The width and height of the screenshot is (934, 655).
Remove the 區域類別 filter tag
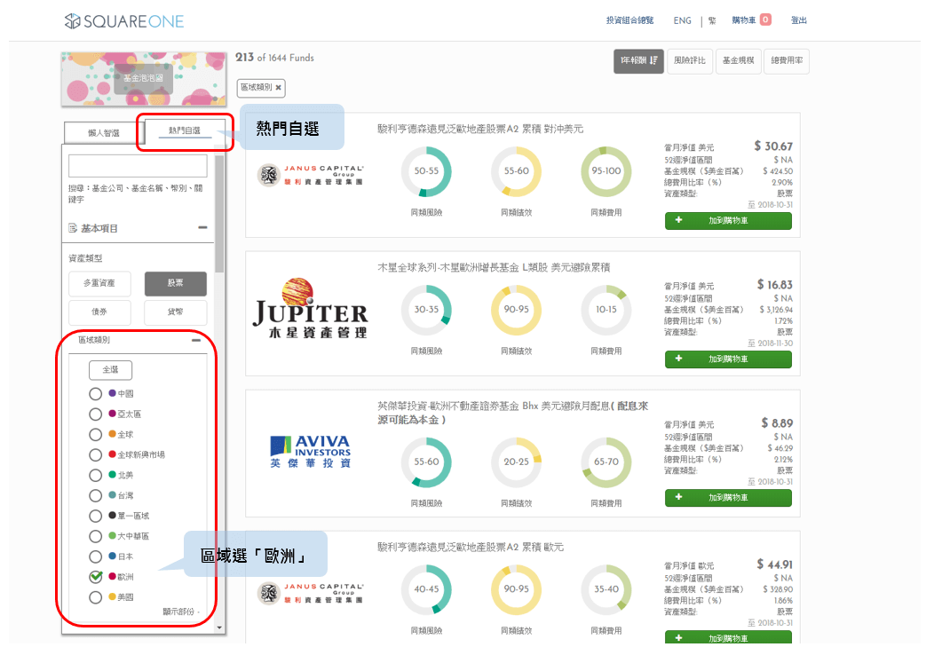pyautogui.click(x=278, y=88)
